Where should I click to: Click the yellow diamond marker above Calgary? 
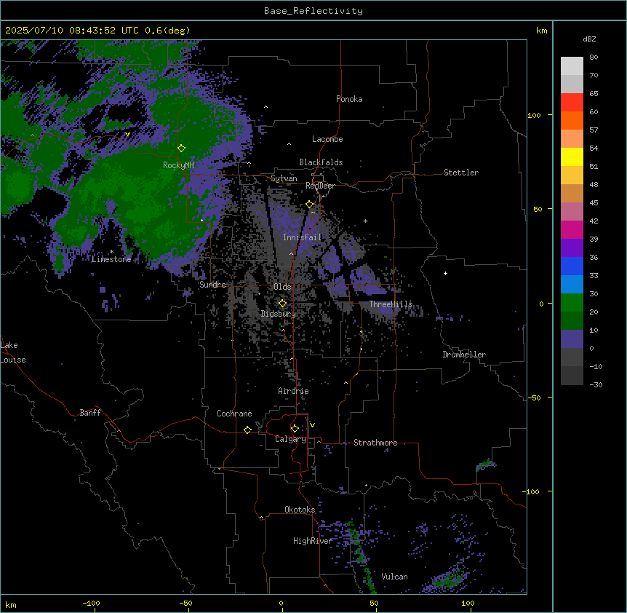[295, 429]
